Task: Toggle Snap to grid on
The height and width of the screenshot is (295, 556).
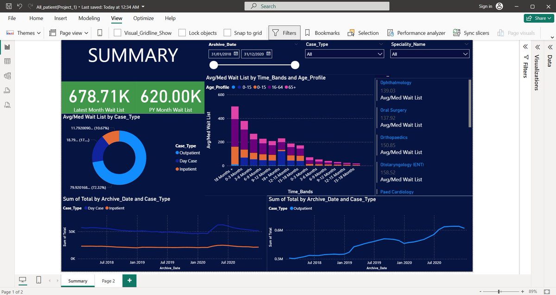Action: click(227, 33)
